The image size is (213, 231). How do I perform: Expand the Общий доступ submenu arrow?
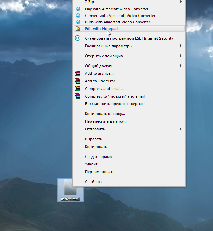(181, 66)
